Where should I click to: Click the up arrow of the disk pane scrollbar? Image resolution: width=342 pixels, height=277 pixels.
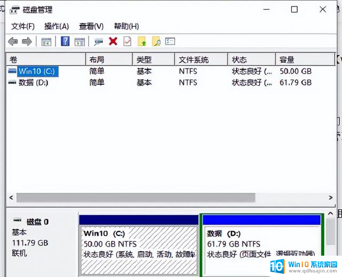[330, 213]
